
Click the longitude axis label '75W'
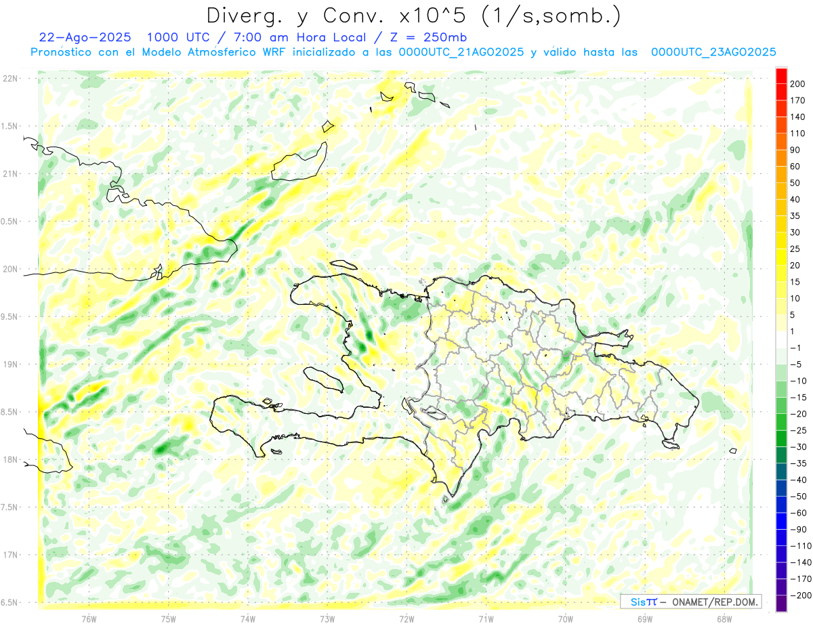pyautogui.click(x=168, y=619)
